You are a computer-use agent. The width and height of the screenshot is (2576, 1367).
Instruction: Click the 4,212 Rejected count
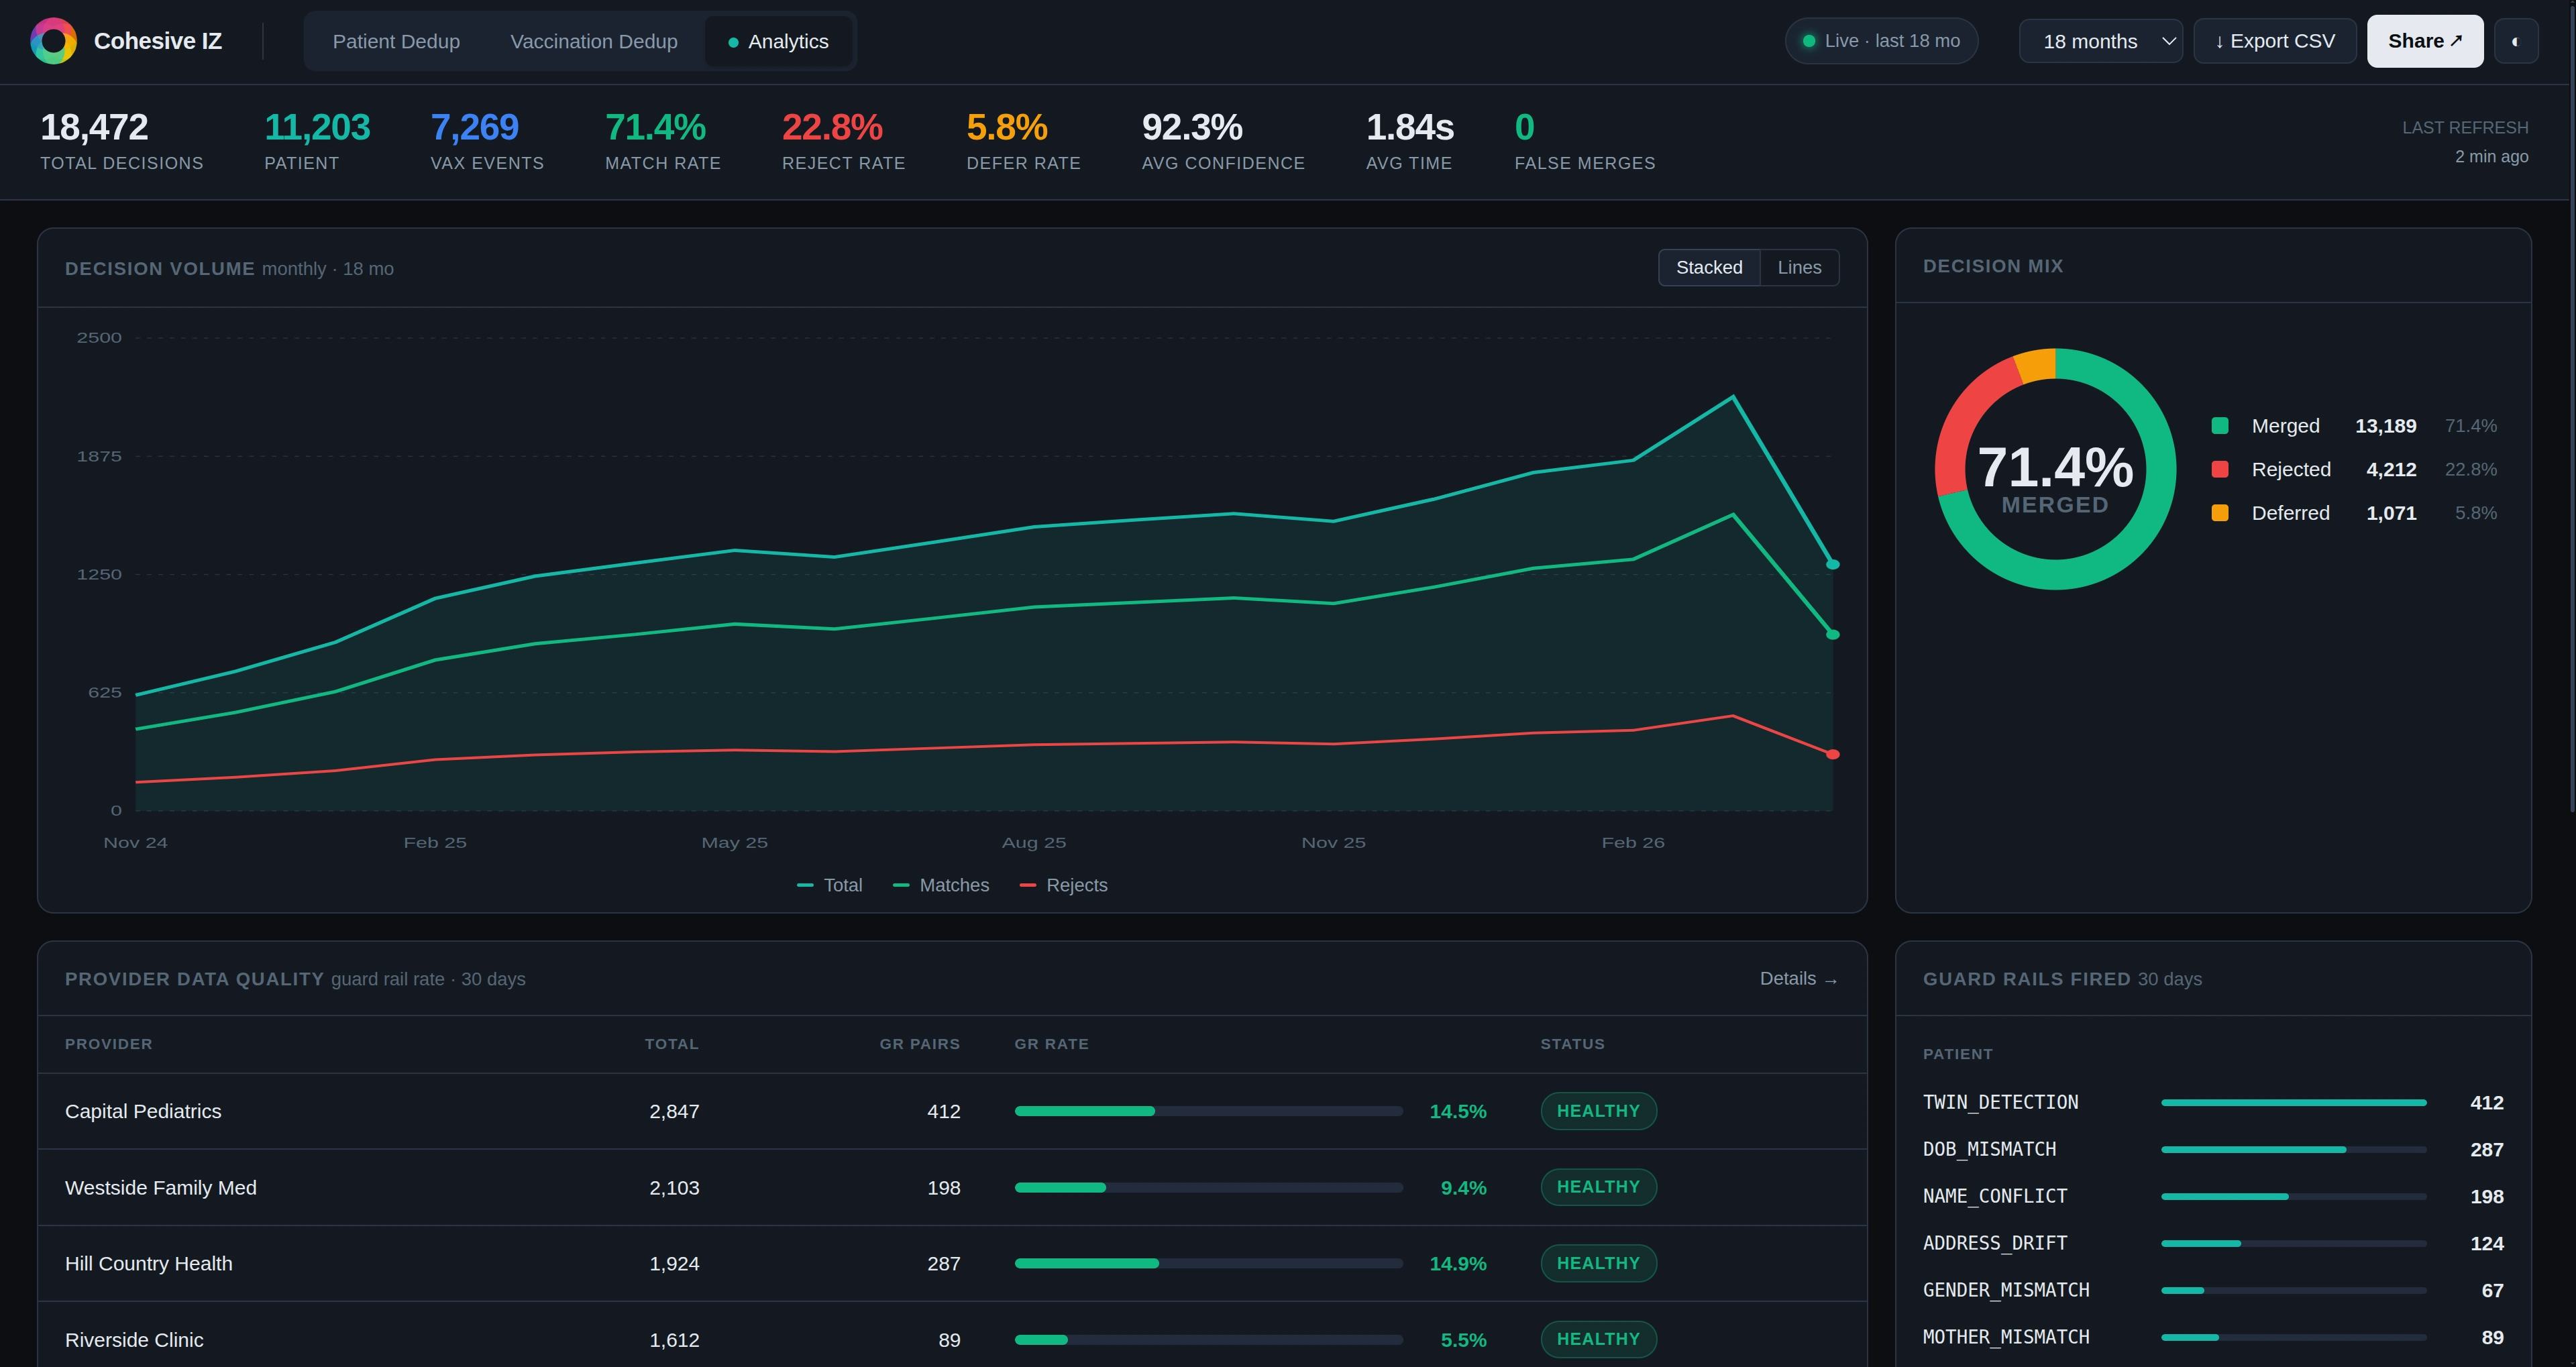tap(2391, 469)
